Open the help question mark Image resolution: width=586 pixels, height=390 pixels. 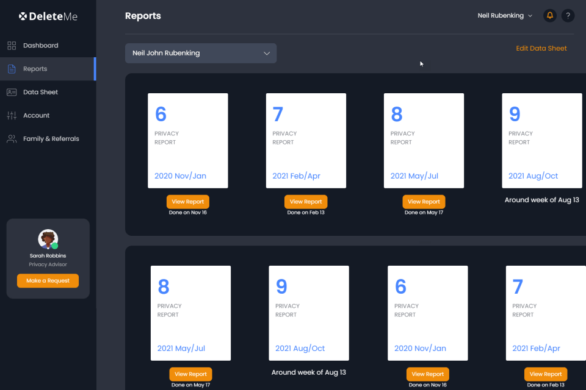coord(568,15)
